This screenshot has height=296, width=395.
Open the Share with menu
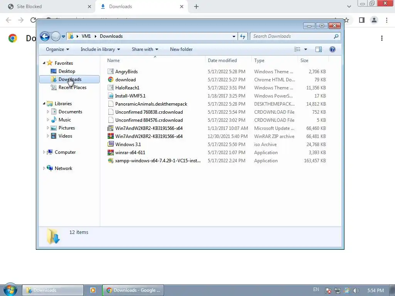click(145, 49)
